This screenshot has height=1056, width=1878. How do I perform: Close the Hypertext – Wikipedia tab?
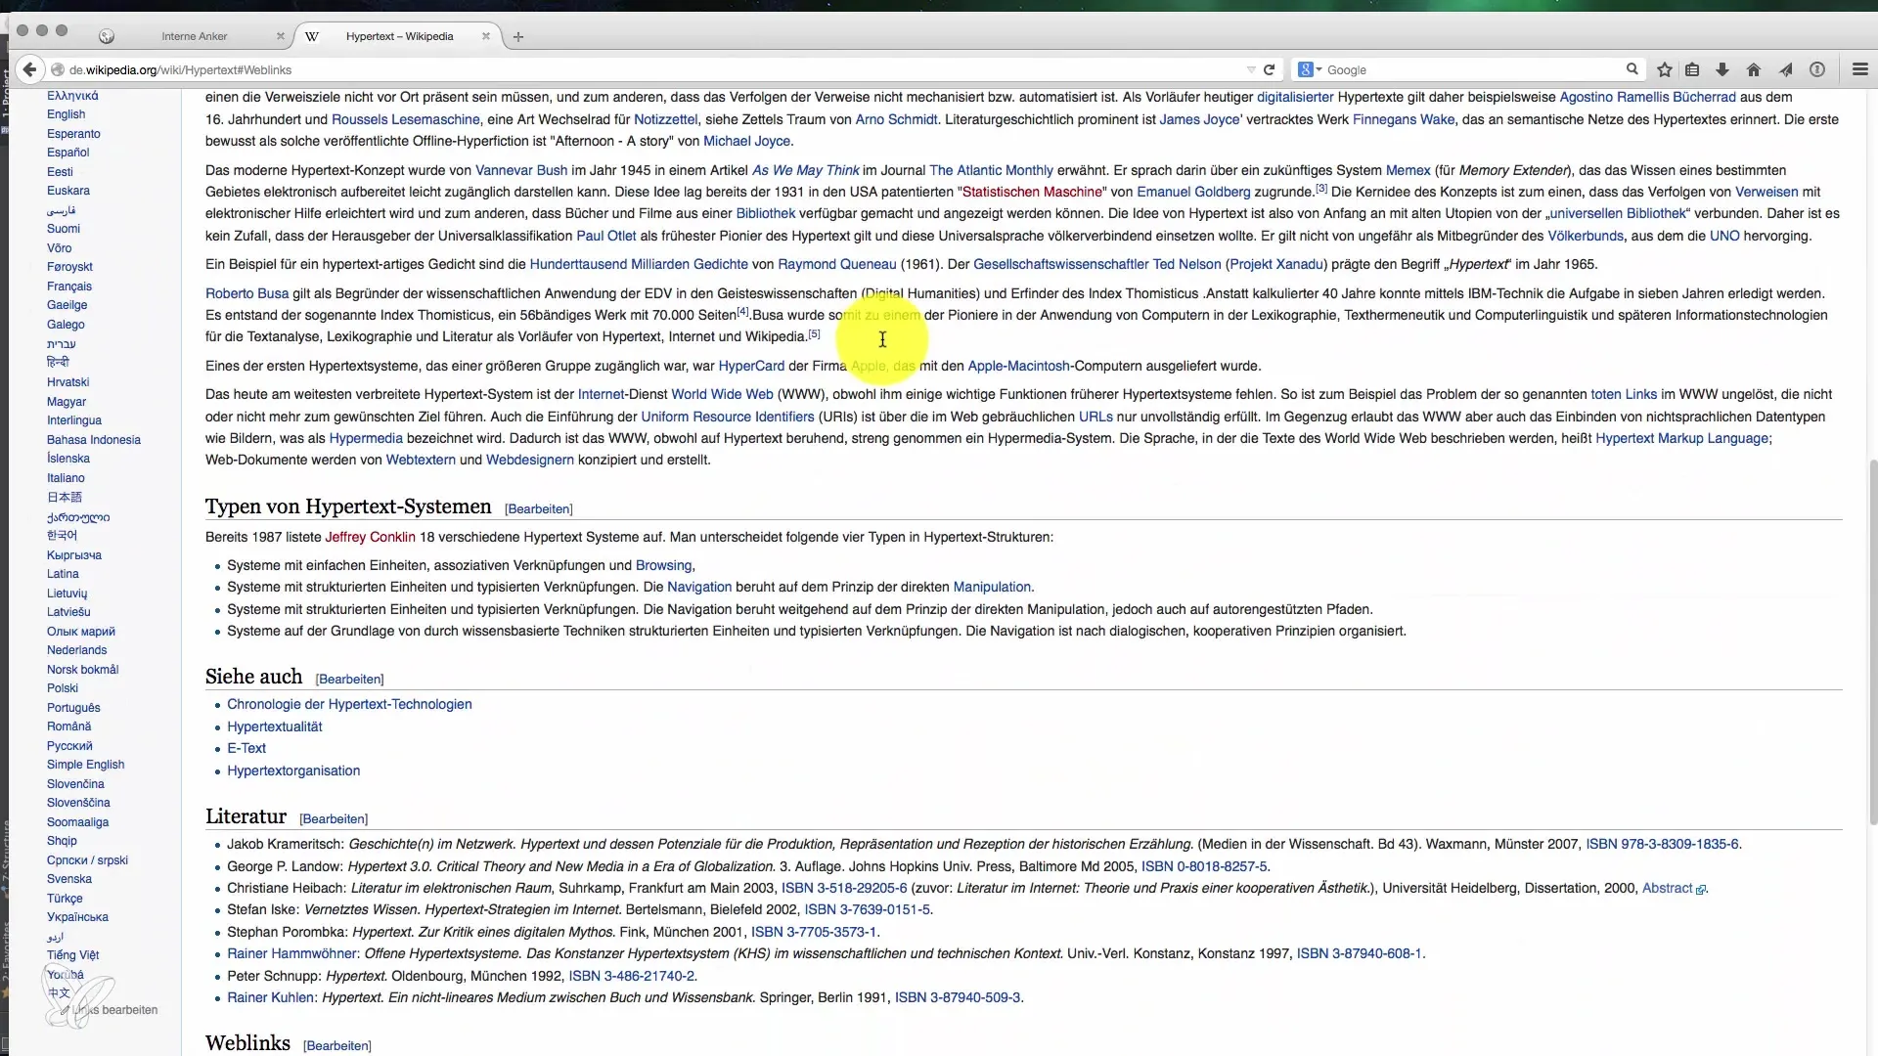(x=486, y=36)
